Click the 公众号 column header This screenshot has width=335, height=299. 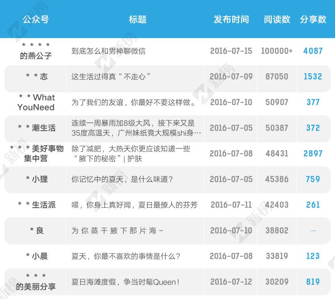click(x=36, y=19)
